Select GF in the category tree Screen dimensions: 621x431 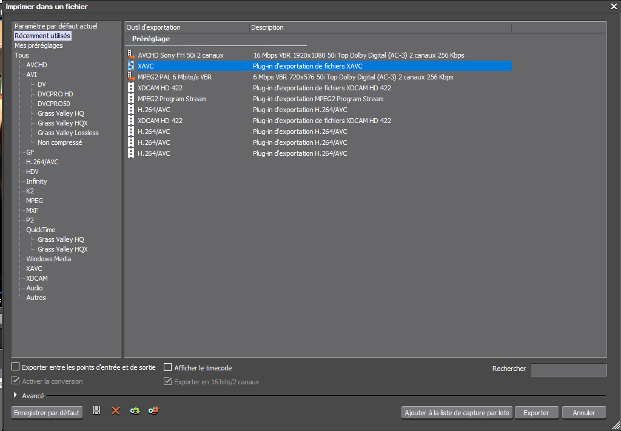pyautogui.click(x=30, y=152)
